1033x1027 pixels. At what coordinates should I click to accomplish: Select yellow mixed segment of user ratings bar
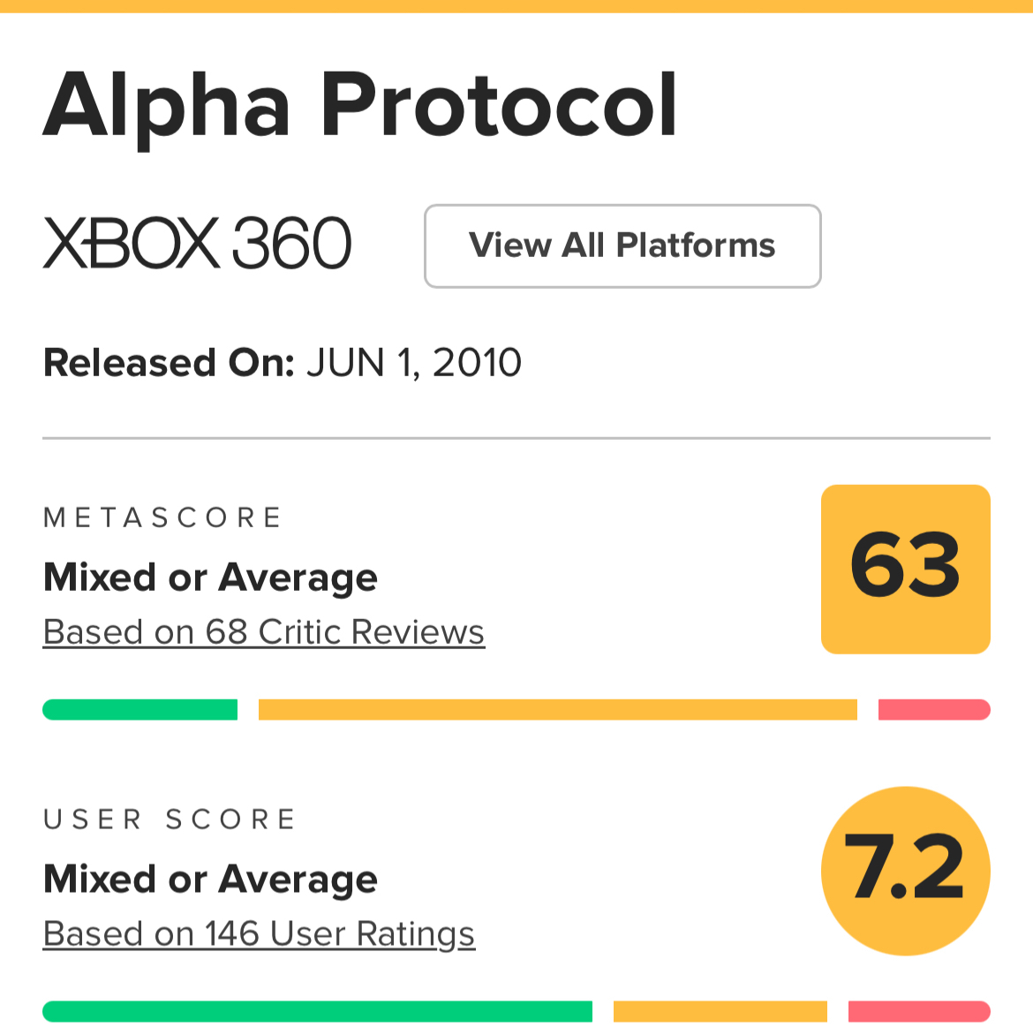[x=720, y=1011]
